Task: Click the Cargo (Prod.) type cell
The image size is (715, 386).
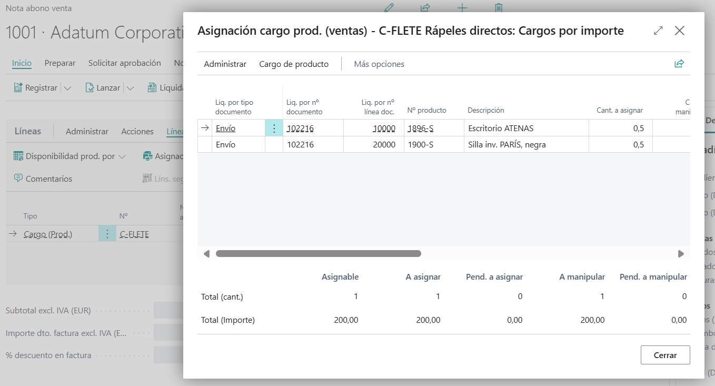Action: click(x=48, y=234)
